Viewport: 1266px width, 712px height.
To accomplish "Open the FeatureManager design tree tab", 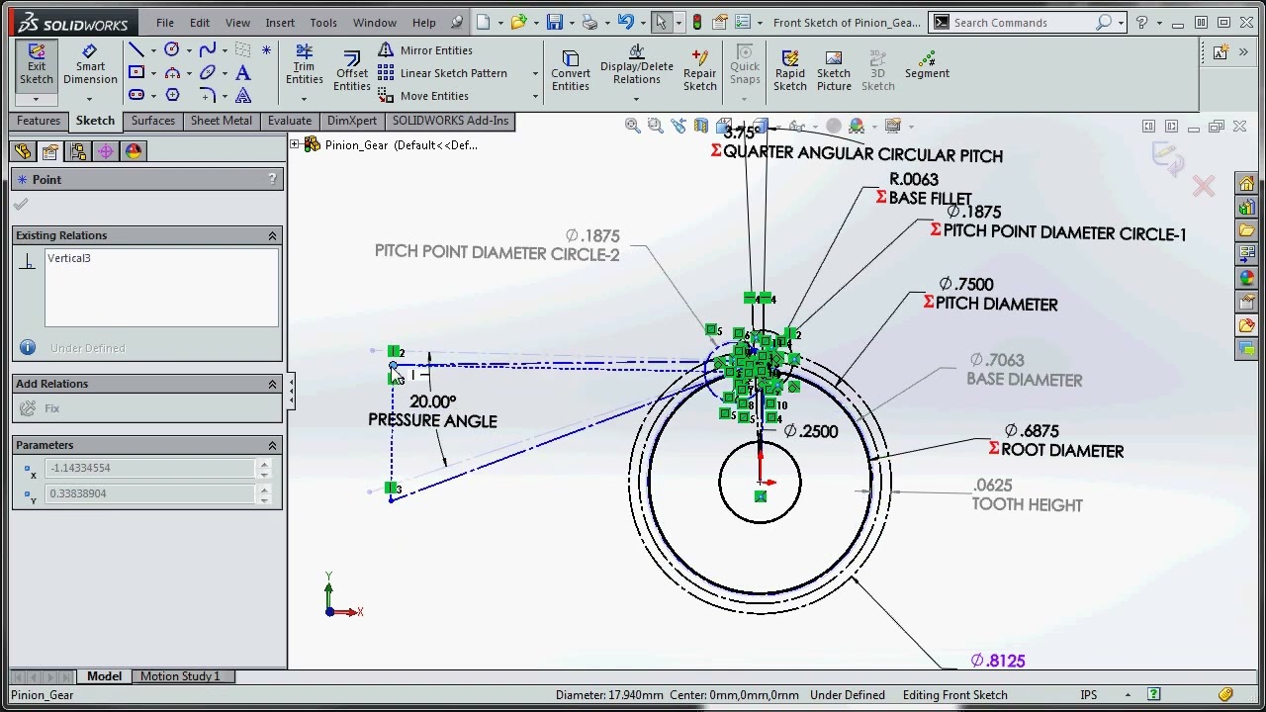I will (23, 151).
